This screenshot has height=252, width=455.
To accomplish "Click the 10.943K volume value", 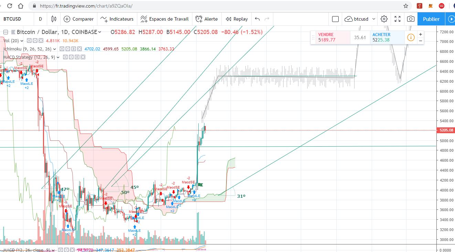I will (x=70, y=41).
